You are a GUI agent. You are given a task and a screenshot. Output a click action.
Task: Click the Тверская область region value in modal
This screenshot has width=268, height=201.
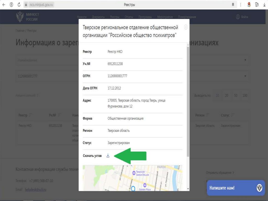119,131
